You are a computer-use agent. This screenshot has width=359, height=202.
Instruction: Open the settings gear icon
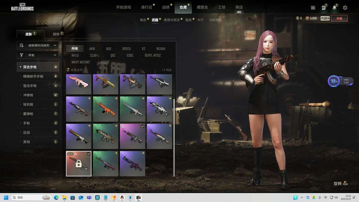coord(345,8)
